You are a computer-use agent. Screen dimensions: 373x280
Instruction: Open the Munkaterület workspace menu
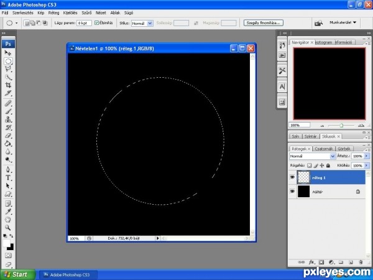click(x=343, y=22)
